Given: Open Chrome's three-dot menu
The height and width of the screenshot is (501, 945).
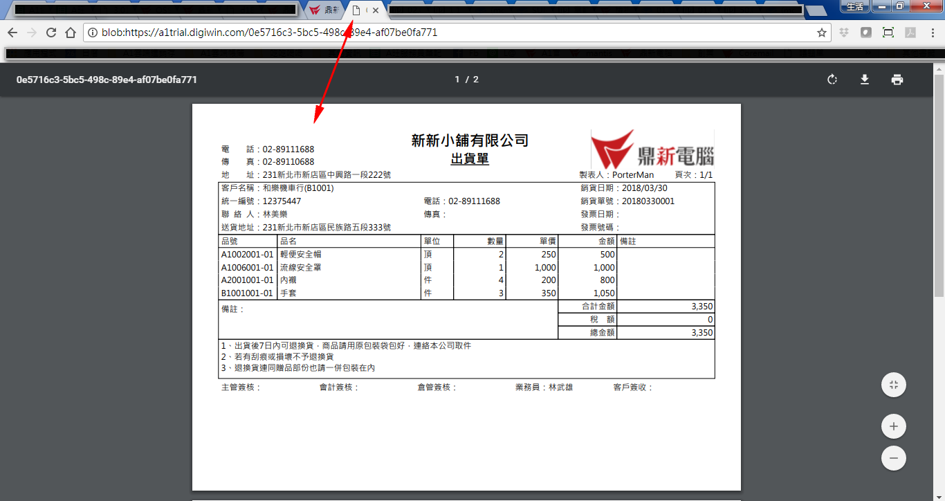Looking at the screenshot, I should [933, 33].
